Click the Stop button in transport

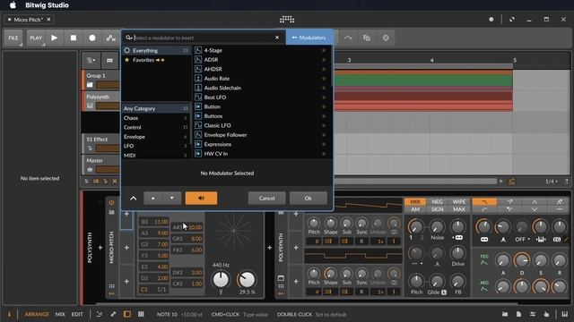click(x=74, y=38)
